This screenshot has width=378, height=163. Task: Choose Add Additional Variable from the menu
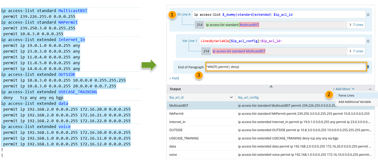(x=355, y=102)
